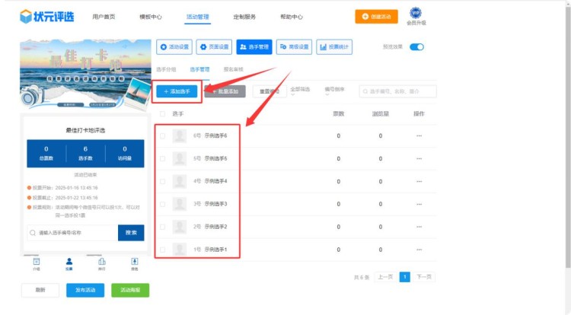Tick the checkbox for 示例选手4
The width and height of the screenshot is (571, 315).
(161, 181)
